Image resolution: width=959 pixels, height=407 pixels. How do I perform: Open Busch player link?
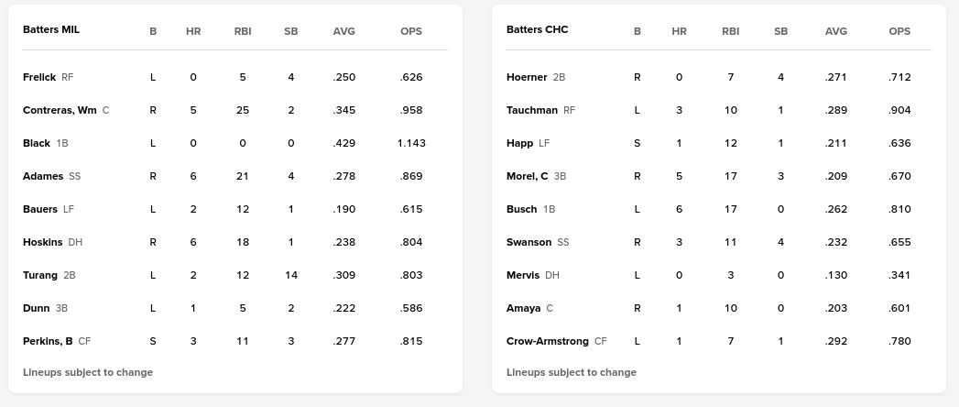tap(522, 209)
